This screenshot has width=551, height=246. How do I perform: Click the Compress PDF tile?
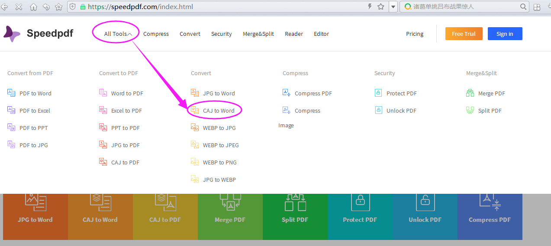click(x=490, y=217)
